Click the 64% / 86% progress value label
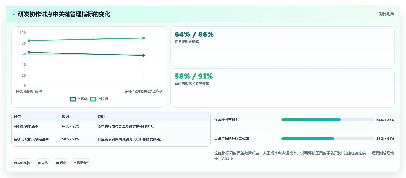Image resolution: width=406 pixels, height=178 pixels. 385,120
